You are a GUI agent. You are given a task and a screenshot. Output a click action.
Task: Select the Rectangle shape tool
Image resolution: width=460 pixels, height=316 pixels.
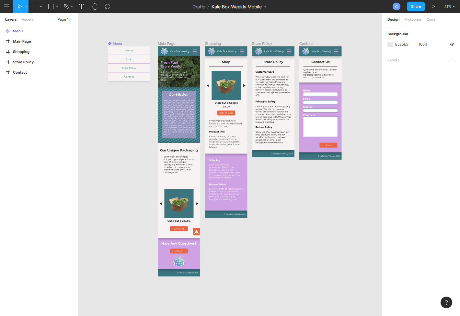coord(51,6)
